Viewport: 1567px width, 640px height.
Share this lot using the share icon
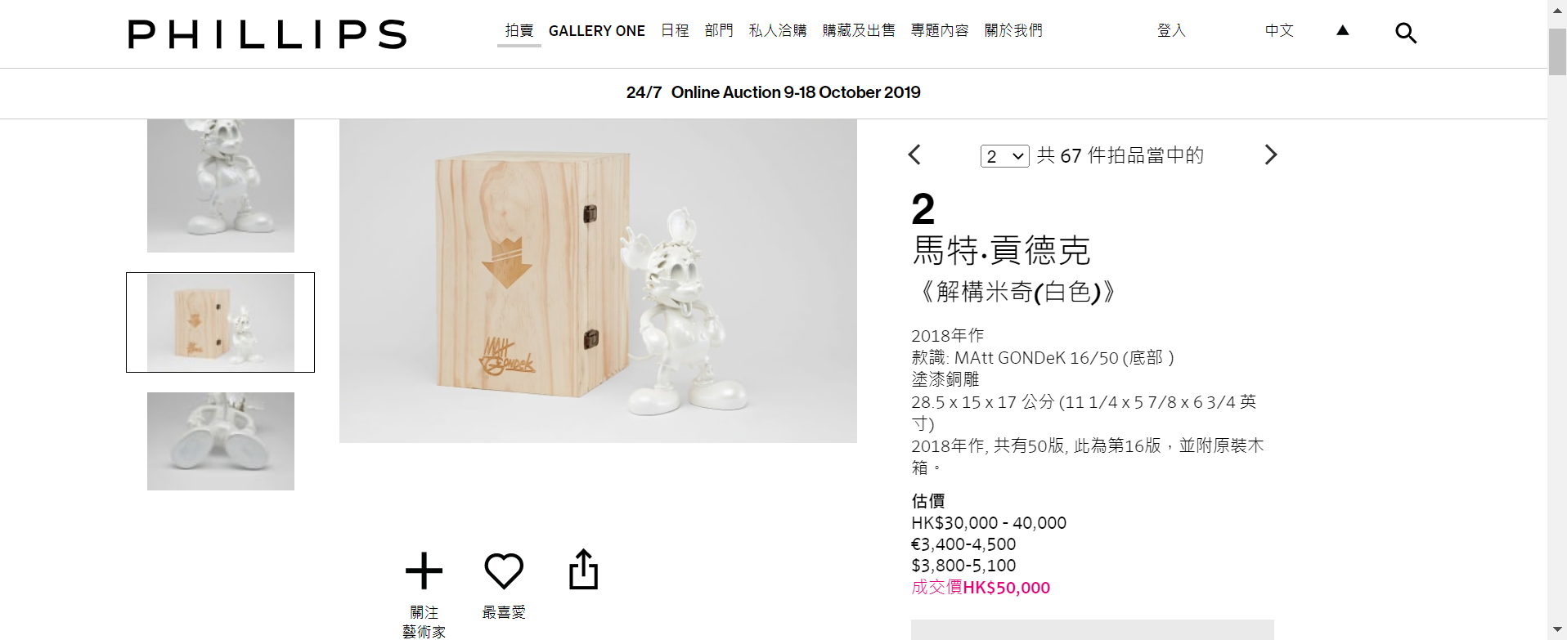coord(583,569)
